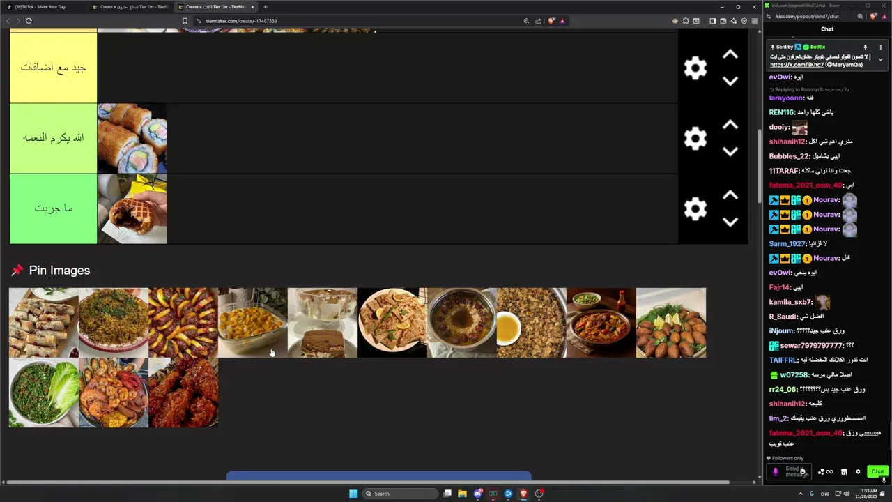The width and height of the screenshot is (892, 502).
Task: Move the جيد مع اضافات tier up
Action: [x=730, y=54]
